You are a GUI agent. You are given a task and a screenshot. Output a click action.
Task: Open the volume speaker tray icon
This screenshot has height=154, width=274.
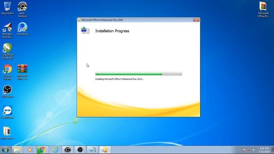point(254,150)
